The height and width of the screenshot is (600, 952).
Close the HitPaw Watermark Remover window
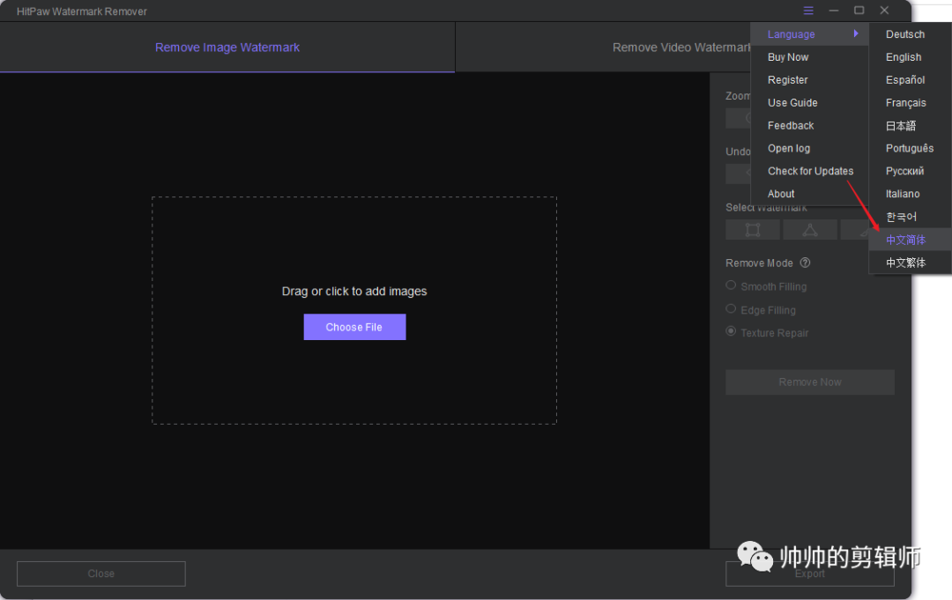click(x=885, y=11)
